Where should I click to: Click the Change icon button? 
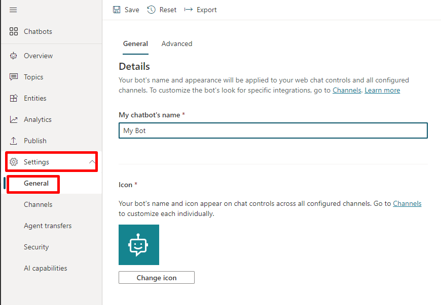pos(156,278)
